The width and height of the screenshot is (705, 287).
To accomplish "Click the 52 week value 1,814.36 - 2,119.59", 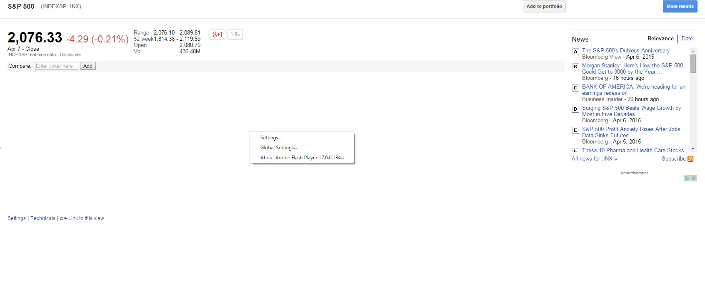I will (x=177, y=39).
